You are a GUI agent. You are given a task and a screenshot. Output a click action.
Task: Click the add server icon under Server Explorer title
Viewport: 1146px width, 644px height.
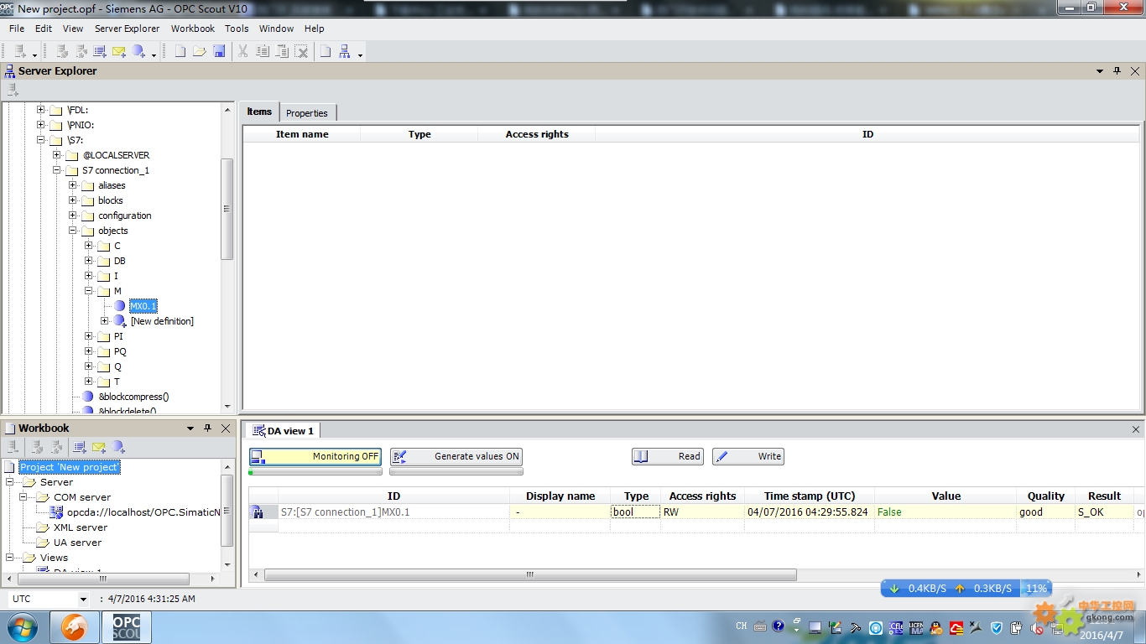click(x=13, y=89)
